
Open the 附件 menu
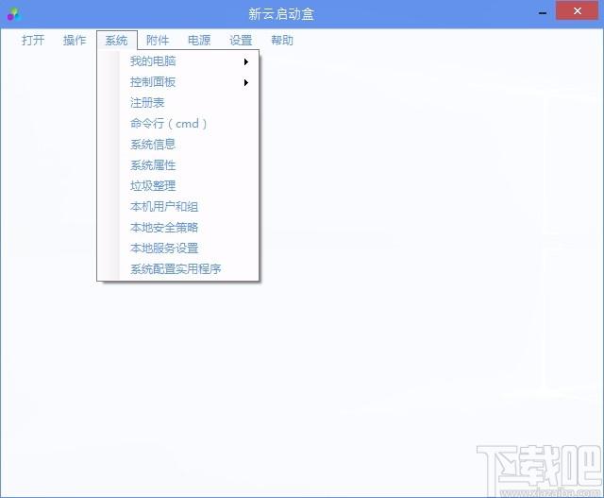coord(158,41)
